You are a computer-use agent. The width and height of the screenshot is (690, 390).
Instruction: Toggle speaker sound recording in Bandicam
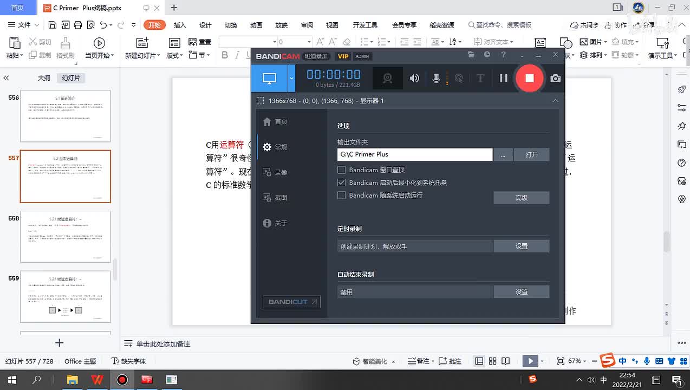point(414,78)
